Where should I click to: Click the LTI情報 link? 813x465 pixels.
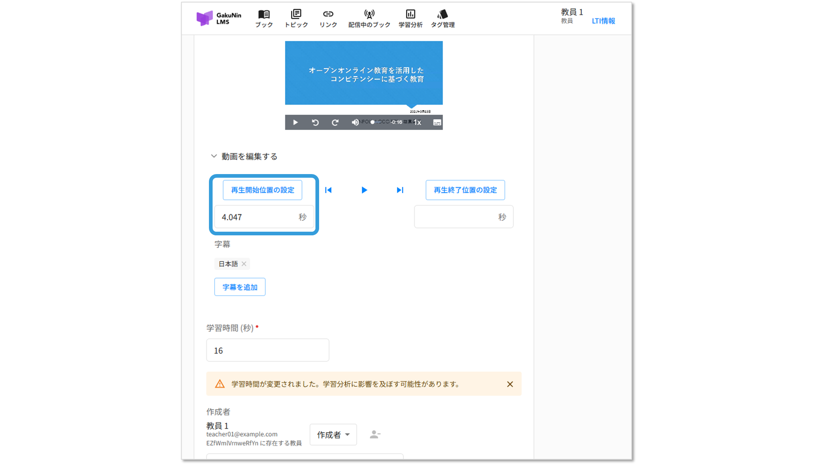pyautogui.click(x=603, y=21)
